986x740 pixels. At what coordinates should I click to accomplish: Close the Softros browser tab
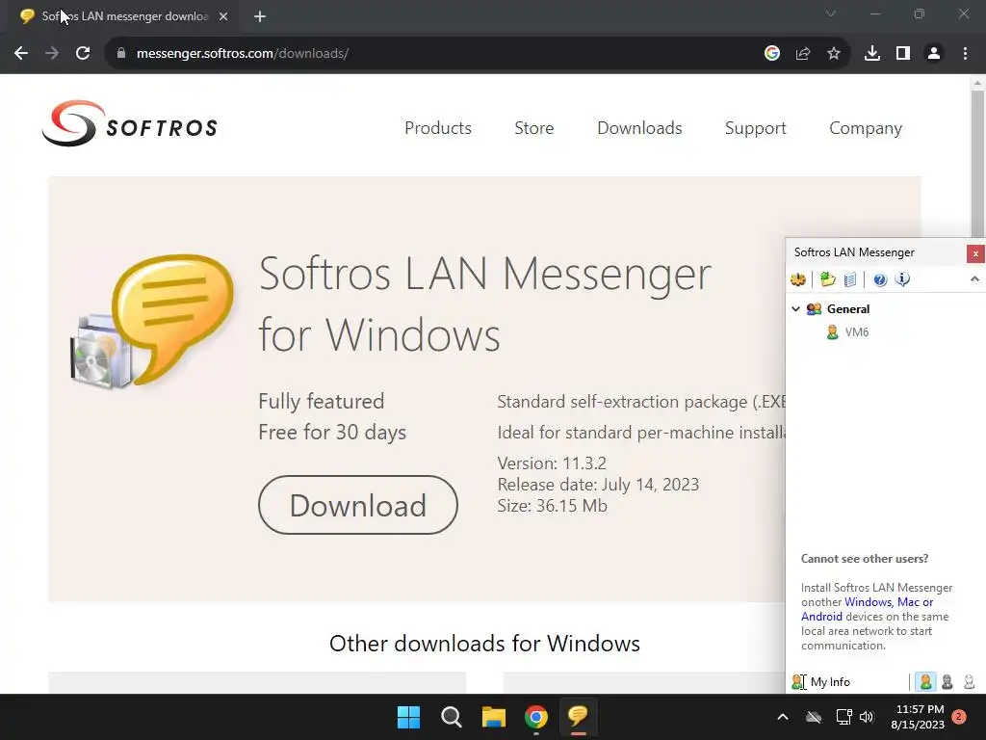click(x=223, y=16)
